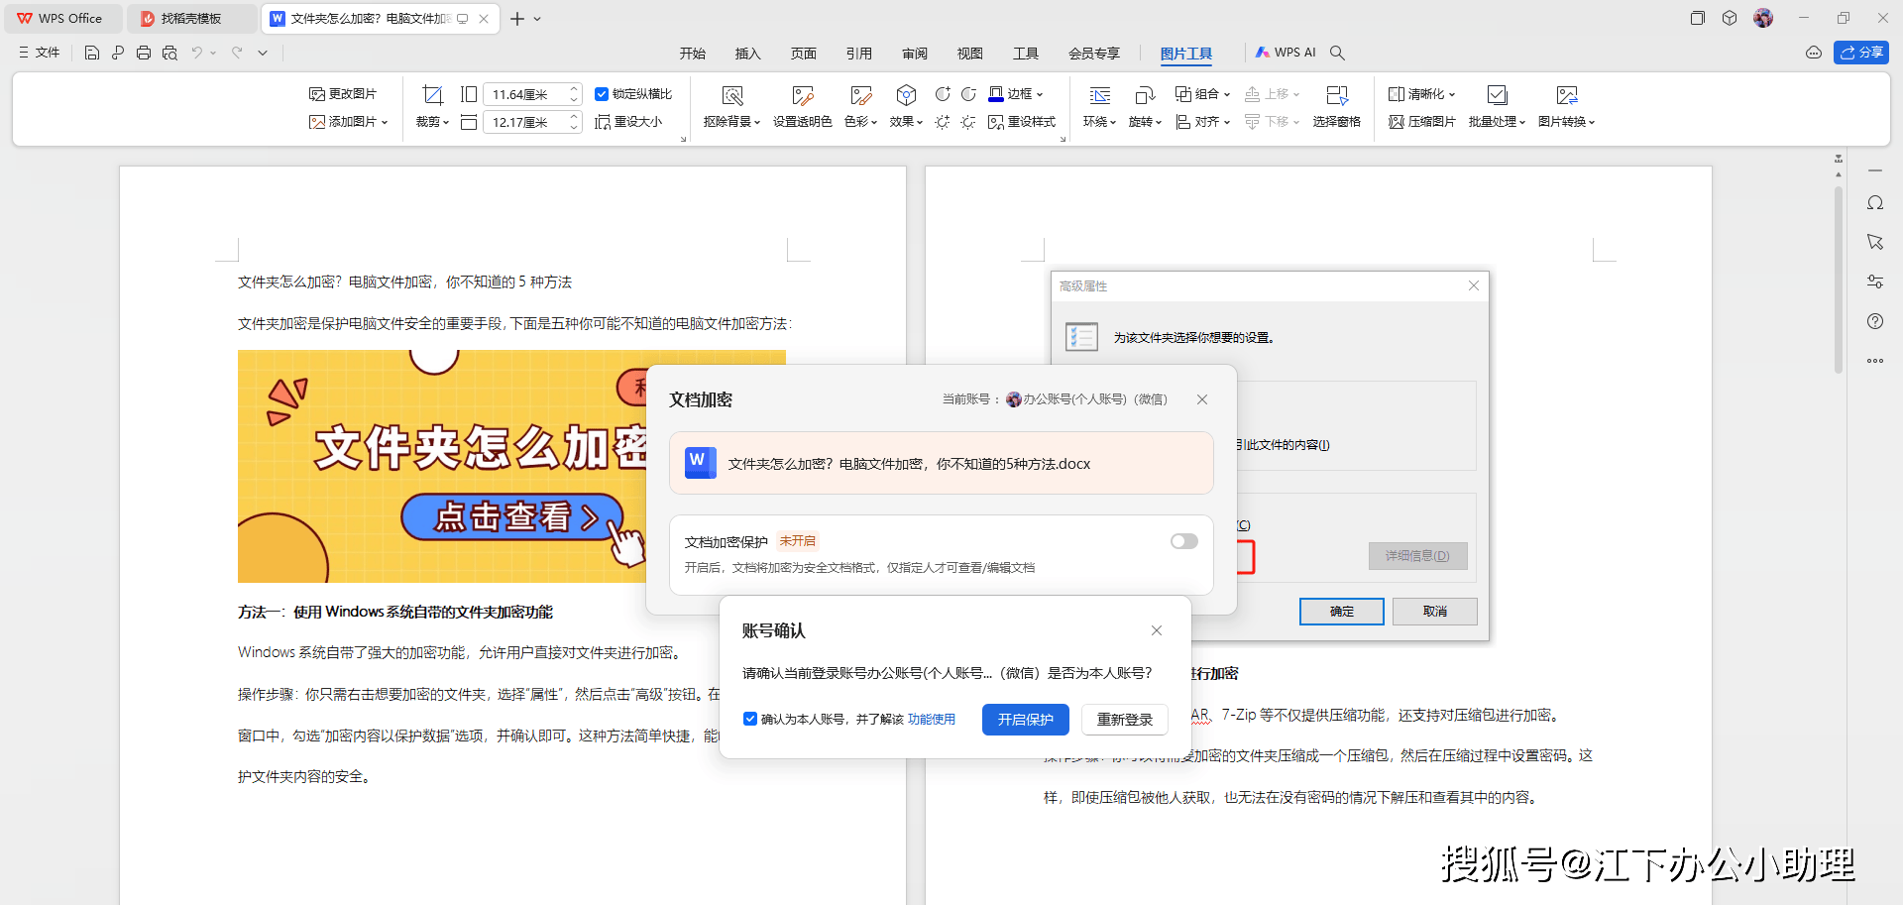Close the document encryption dialog
The image size is (1903, 905).
(1202, 399)
